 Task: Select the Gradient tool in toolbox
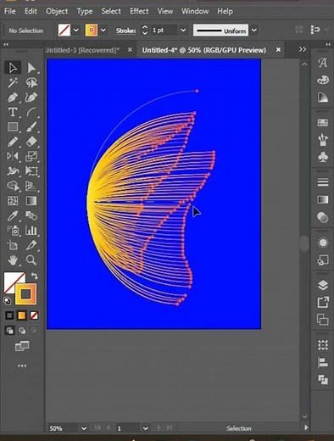(31, 201)
